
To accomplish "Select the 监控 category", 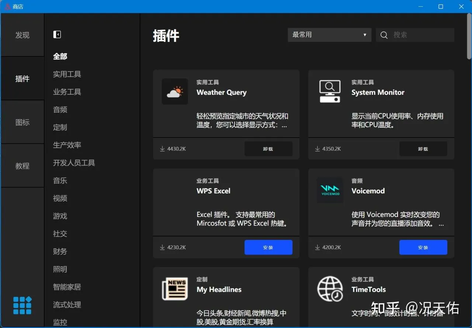I will [60, 322].
